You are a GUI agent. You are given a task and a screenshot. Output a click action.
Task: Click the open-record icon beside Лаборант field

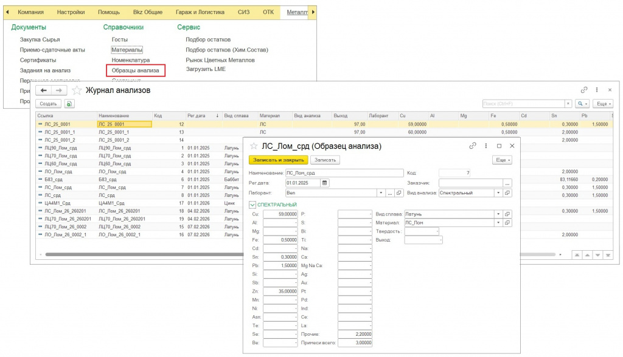point(399,193)
